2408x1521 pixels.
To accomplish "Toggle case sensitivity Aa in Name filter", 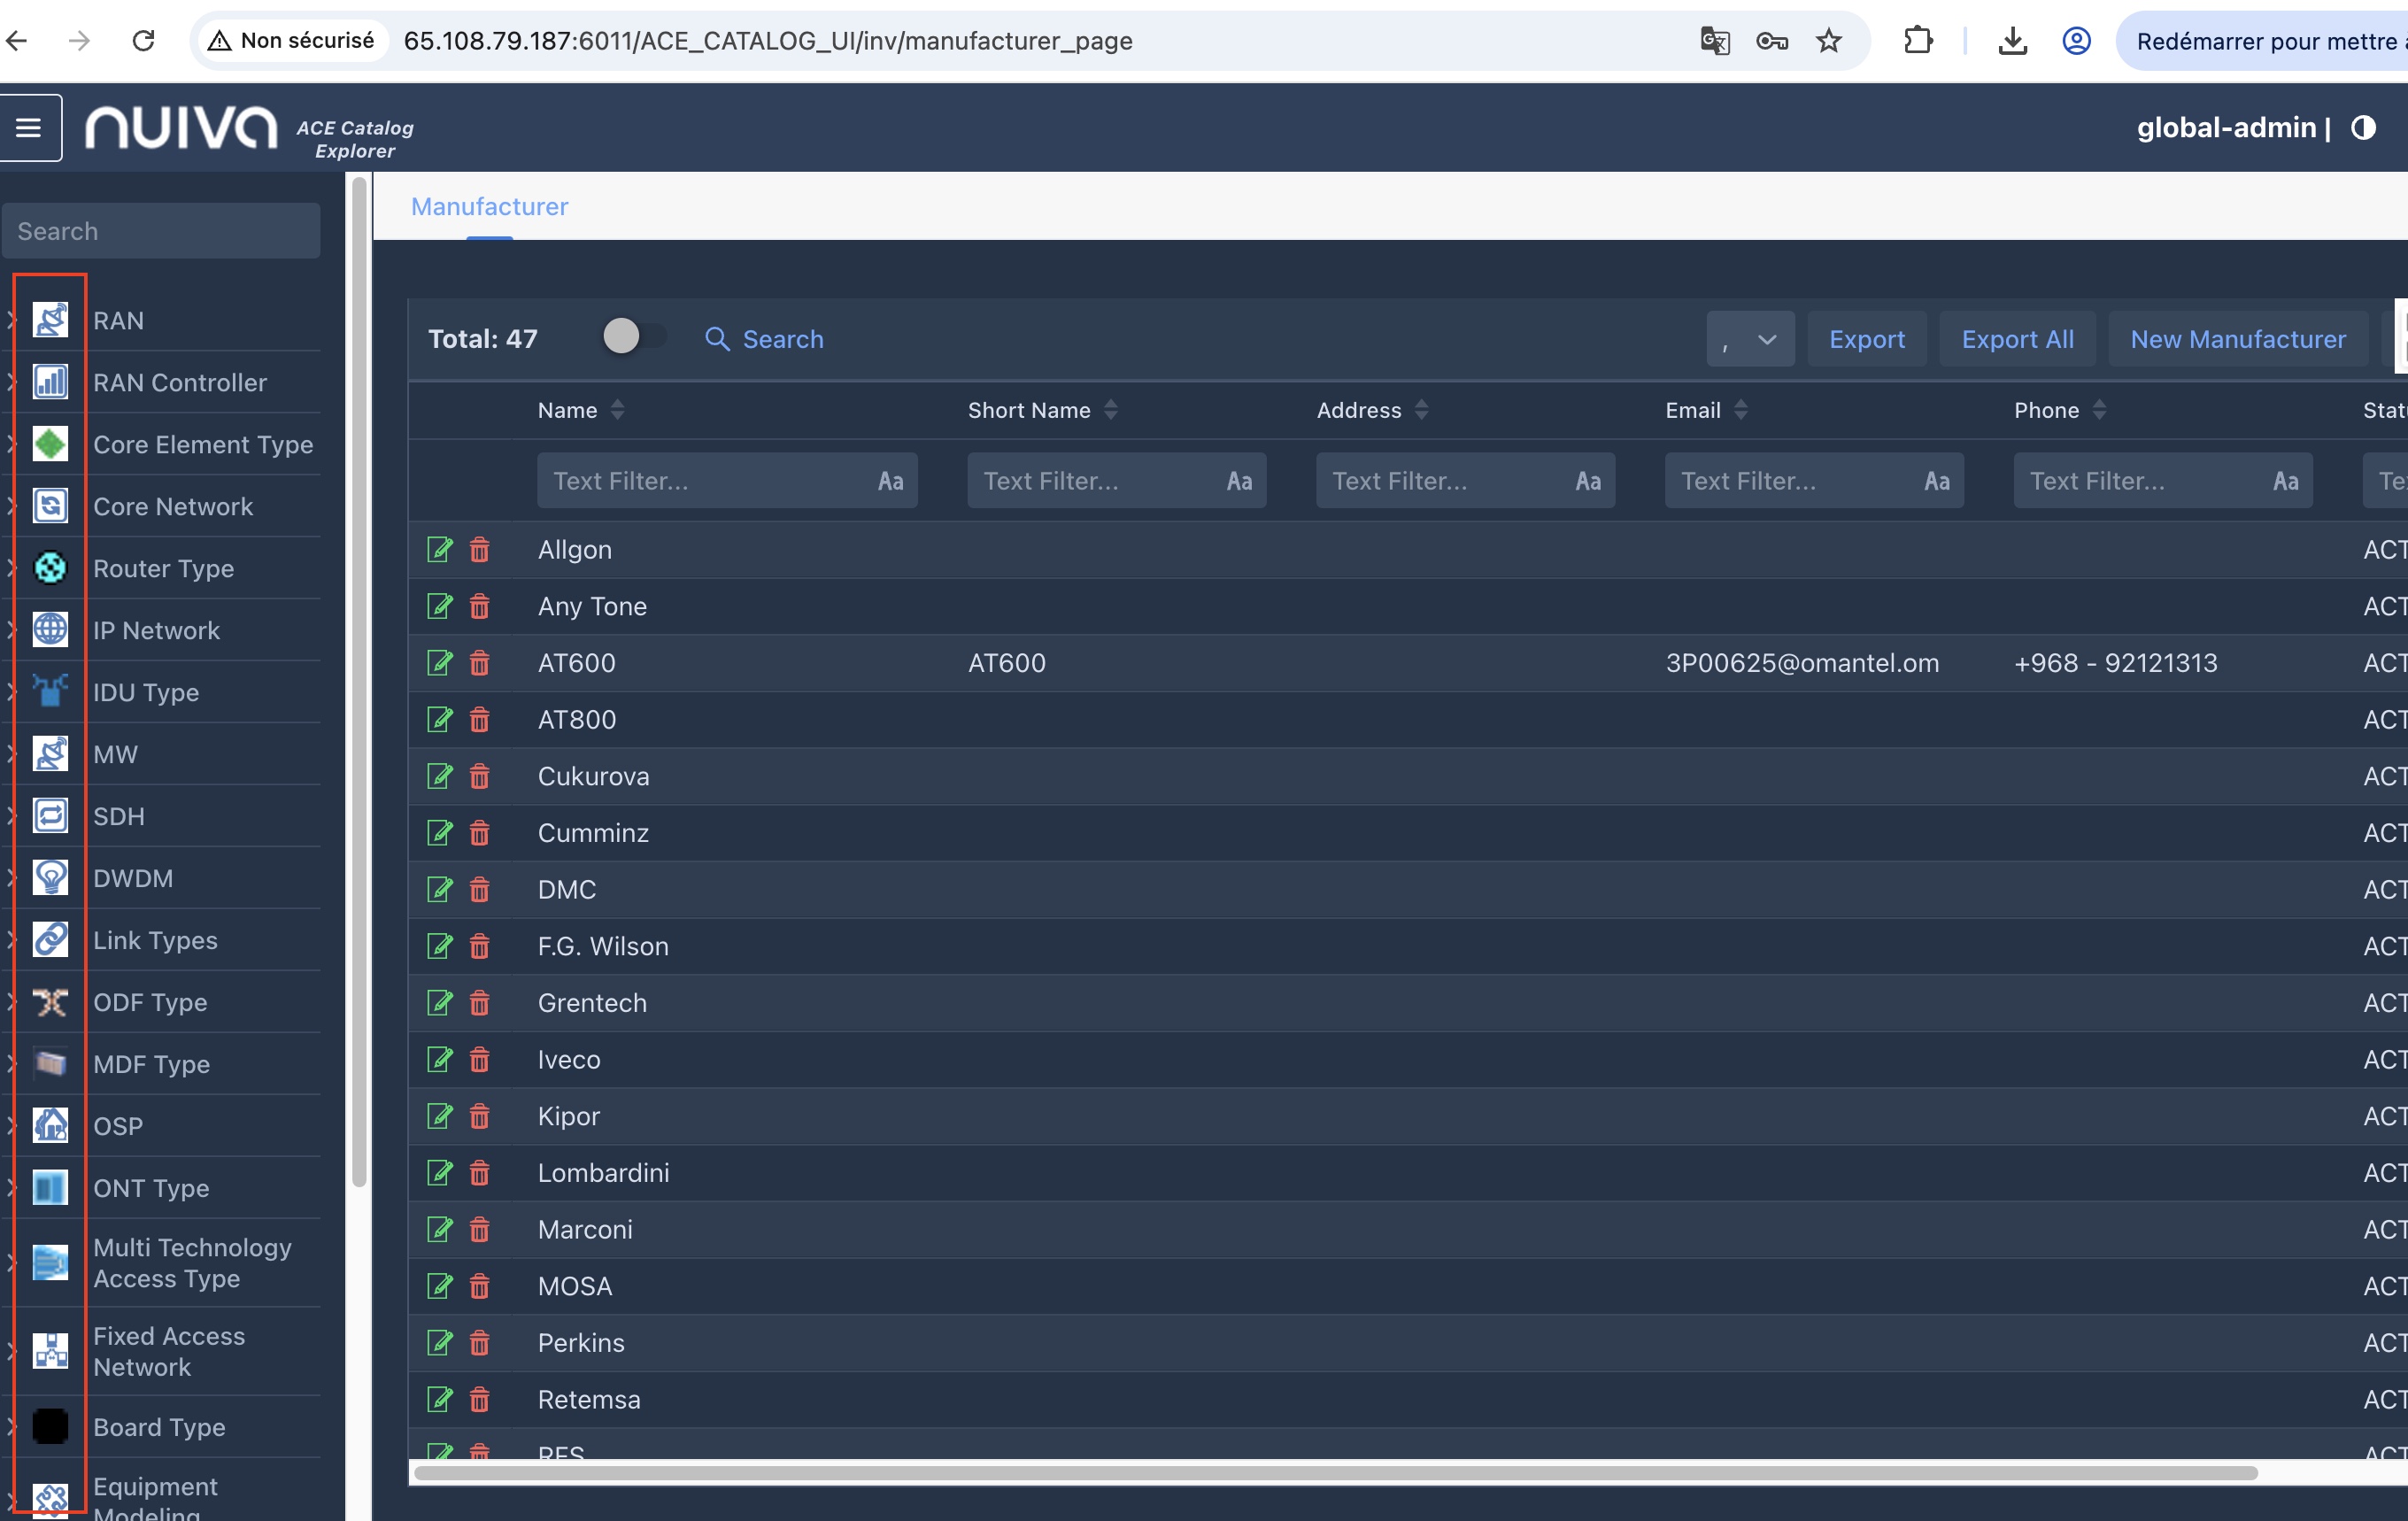I will click(890, 481).
